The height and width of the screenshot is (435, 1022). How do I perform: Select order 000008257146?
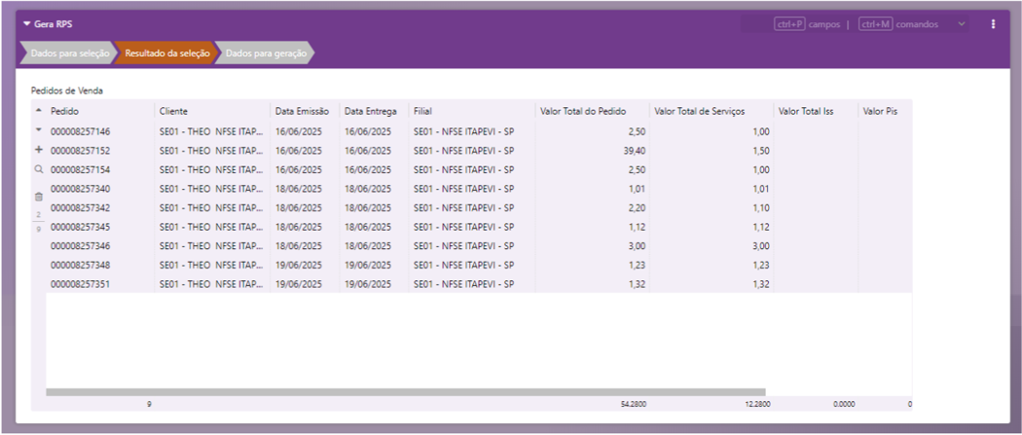click(80, 131)
